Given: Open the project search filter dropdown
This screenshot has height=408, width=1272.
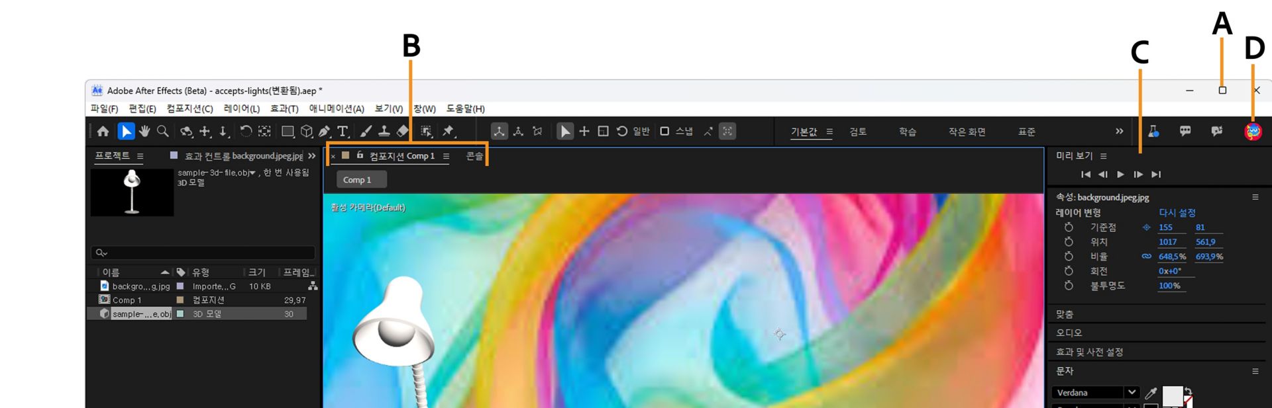Looking at the screenshot, I should click(101, 253).
